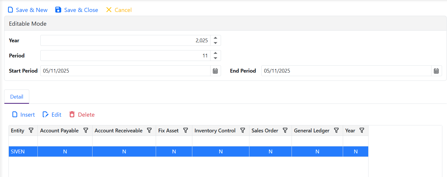Click the Save & Close button

coord(77,10)
